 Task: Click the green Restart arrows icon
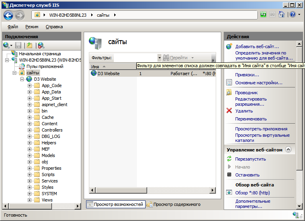coord(229,159)
